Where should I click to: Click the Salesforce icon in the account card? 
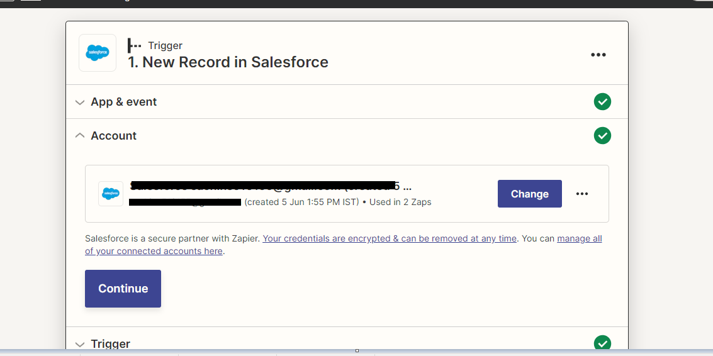click(111, 194)
